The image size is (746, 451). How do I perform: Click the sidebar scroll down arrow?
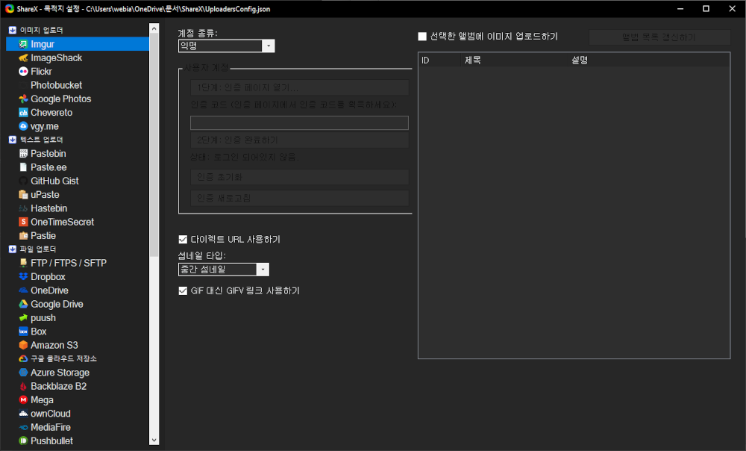[154, 440]
